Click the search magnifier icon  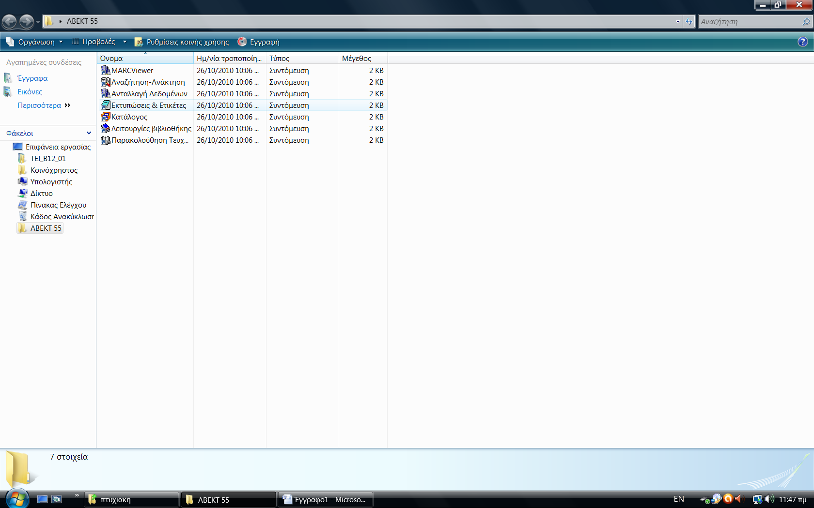[806, 22]
